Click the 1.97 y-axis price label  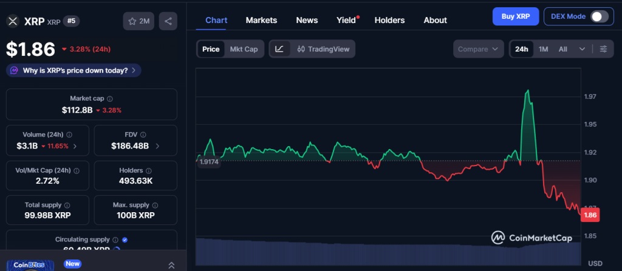(590, 96)
